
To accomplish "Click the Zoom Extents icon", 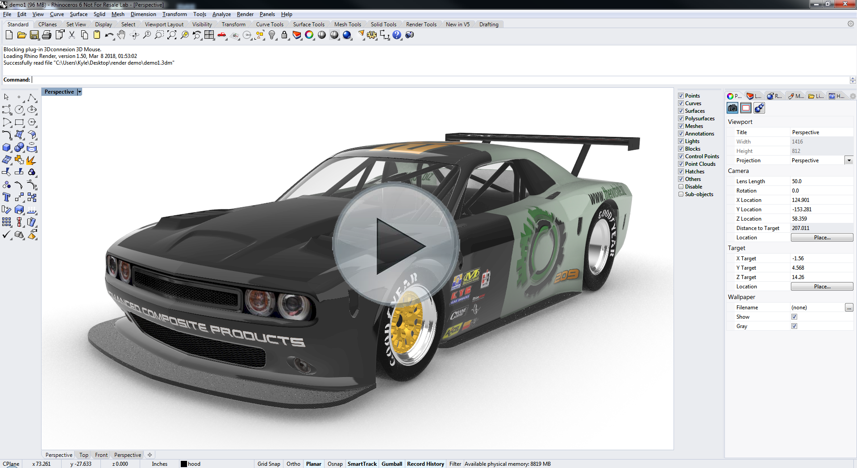I will tap(172, 35).
